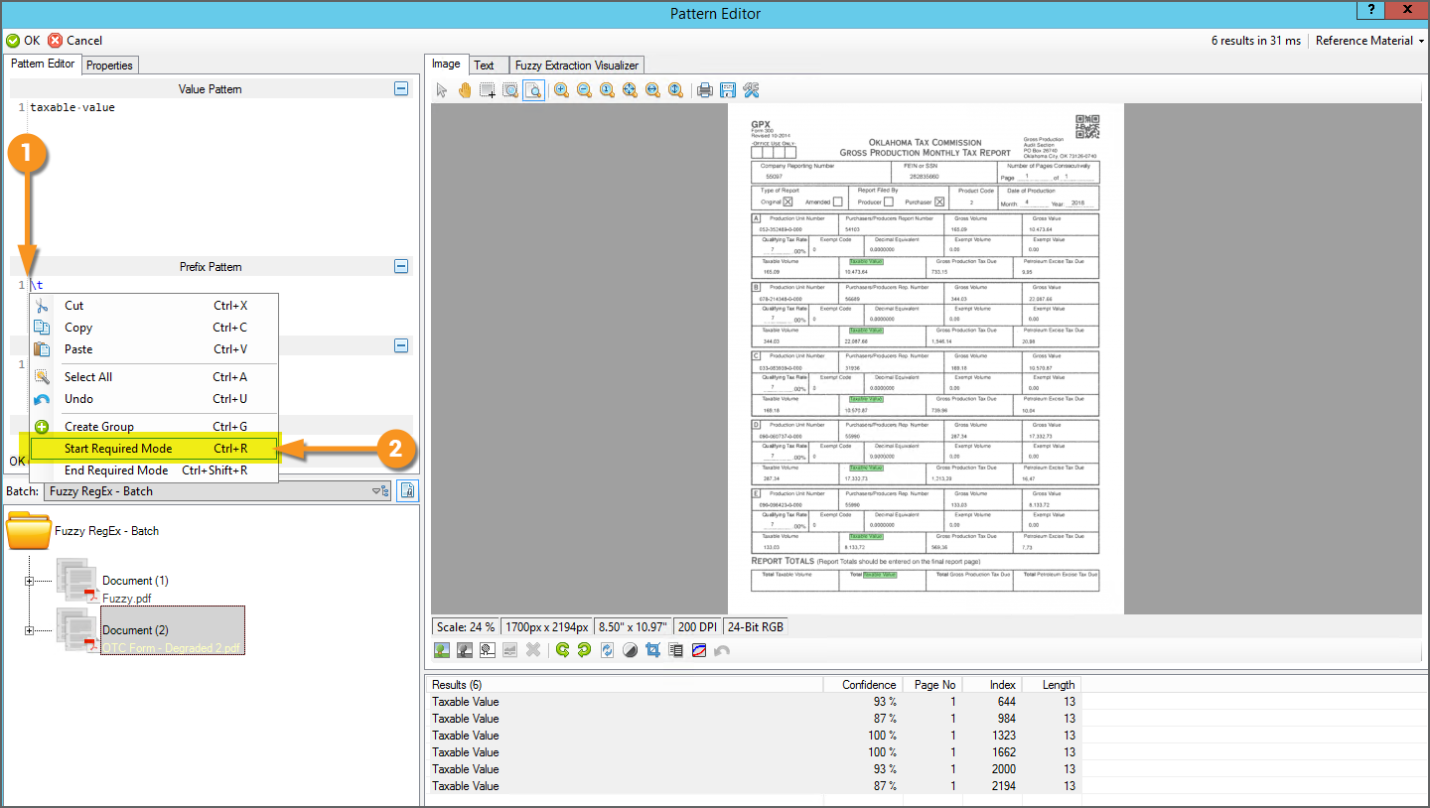Print the document image
The width and height of the screenshot is (1430, 808).
[x=705, y=90]
